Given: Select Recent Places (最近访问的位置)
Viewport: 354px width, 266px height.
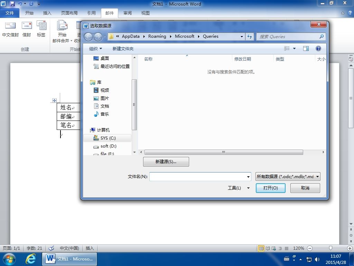Looking at the screenshot, I should pos(112,66).
